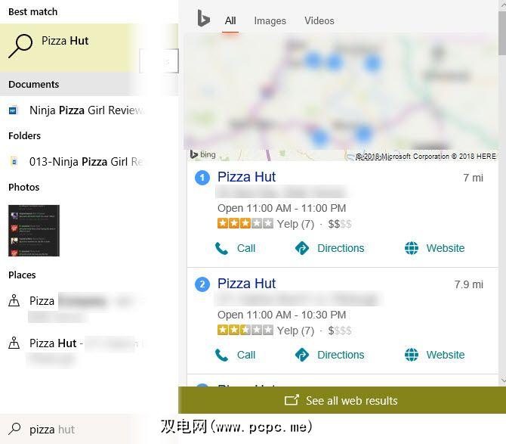Click the folder icon for 013-Ninja Pizza Girl
This screenshot has width=506, height=444.
14,161
